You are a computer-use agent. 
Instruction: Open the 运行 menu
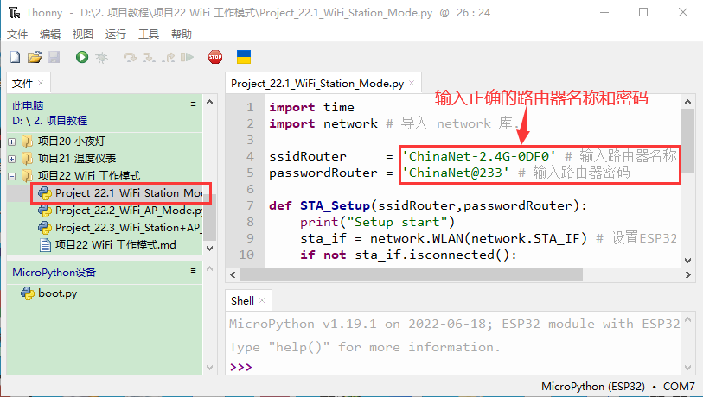coord(115,34)
